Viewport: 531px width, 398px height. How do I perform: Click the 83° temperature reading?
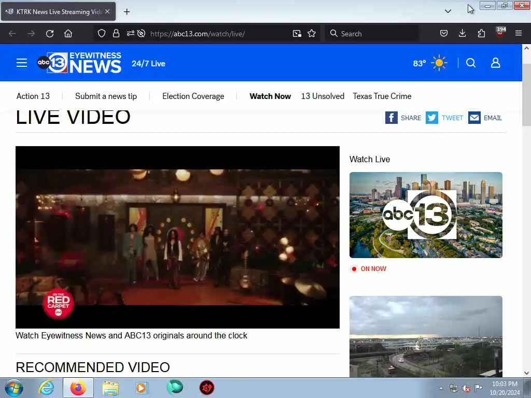[x=419, y=63]
